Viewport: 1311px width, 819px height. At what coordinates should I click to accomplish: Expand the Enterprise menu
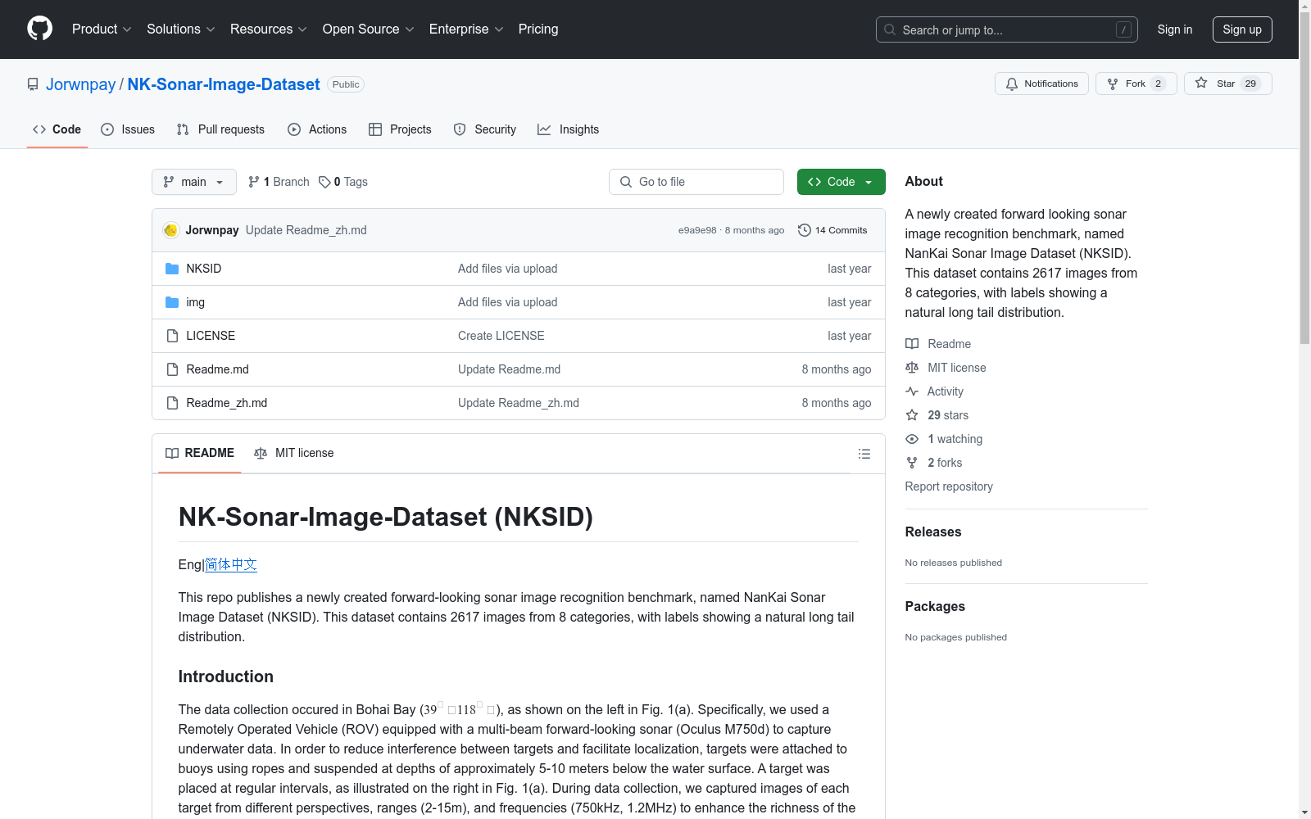[x=466, y=29]
